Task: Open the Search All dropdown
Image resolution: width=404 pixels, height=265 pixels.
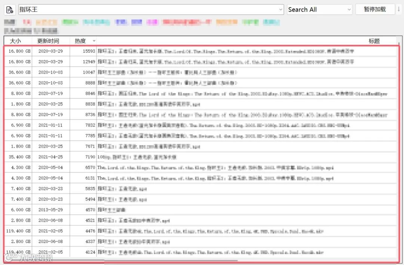Action: click(319, 10)
